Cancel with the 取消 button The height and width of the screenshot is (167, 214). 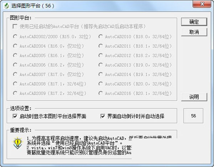coord(194,32)
